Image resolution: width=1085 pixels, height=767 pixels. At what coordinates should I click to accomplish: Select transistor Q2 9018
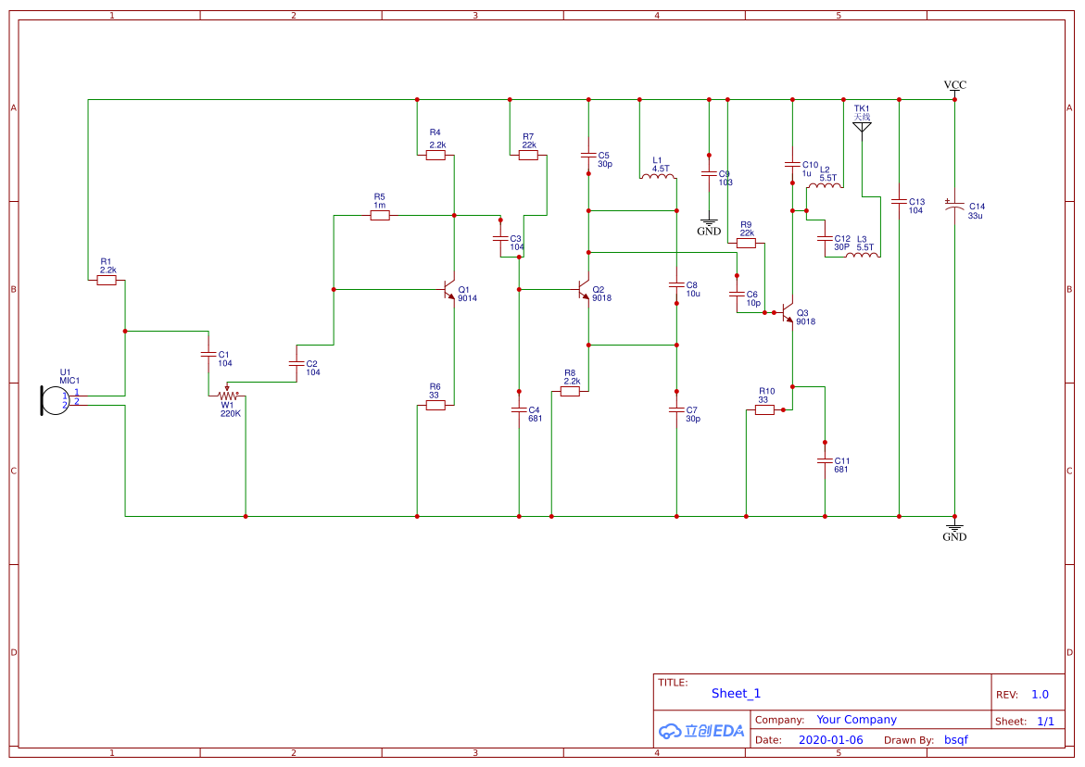584,290
